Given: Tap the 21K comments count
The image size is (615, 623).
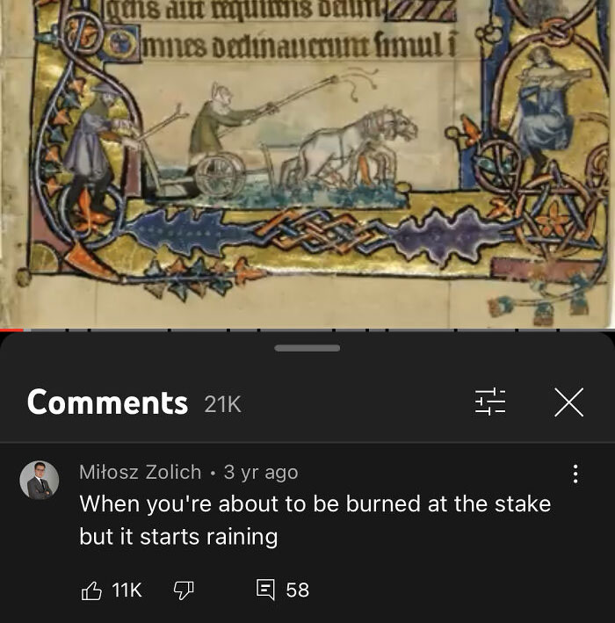Looking at the screenshot, I should click(223, 404).
